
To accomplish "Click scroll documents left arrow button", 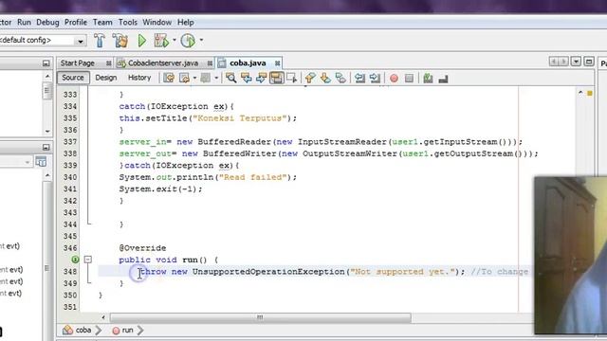I will [x=554, y=62].
